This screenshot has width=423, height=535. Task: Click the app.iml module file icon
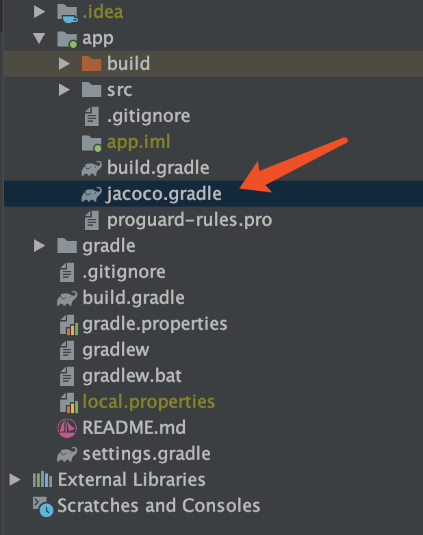pyautogui.click(x=92, y=142)
